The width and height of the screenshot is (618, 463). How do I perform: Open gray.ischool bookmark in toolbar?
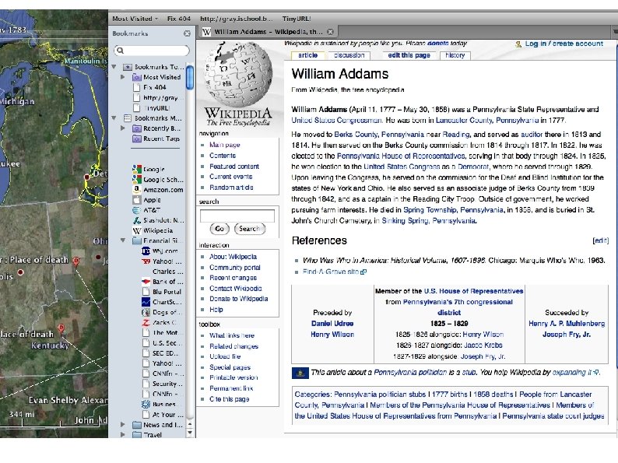(x=236, y=19)
